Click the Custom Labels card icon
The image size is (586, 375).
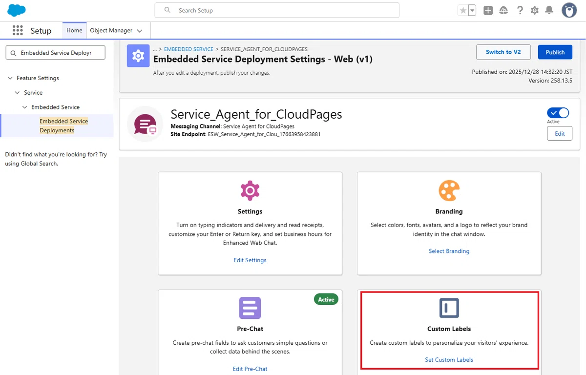[x=449, y=308]
